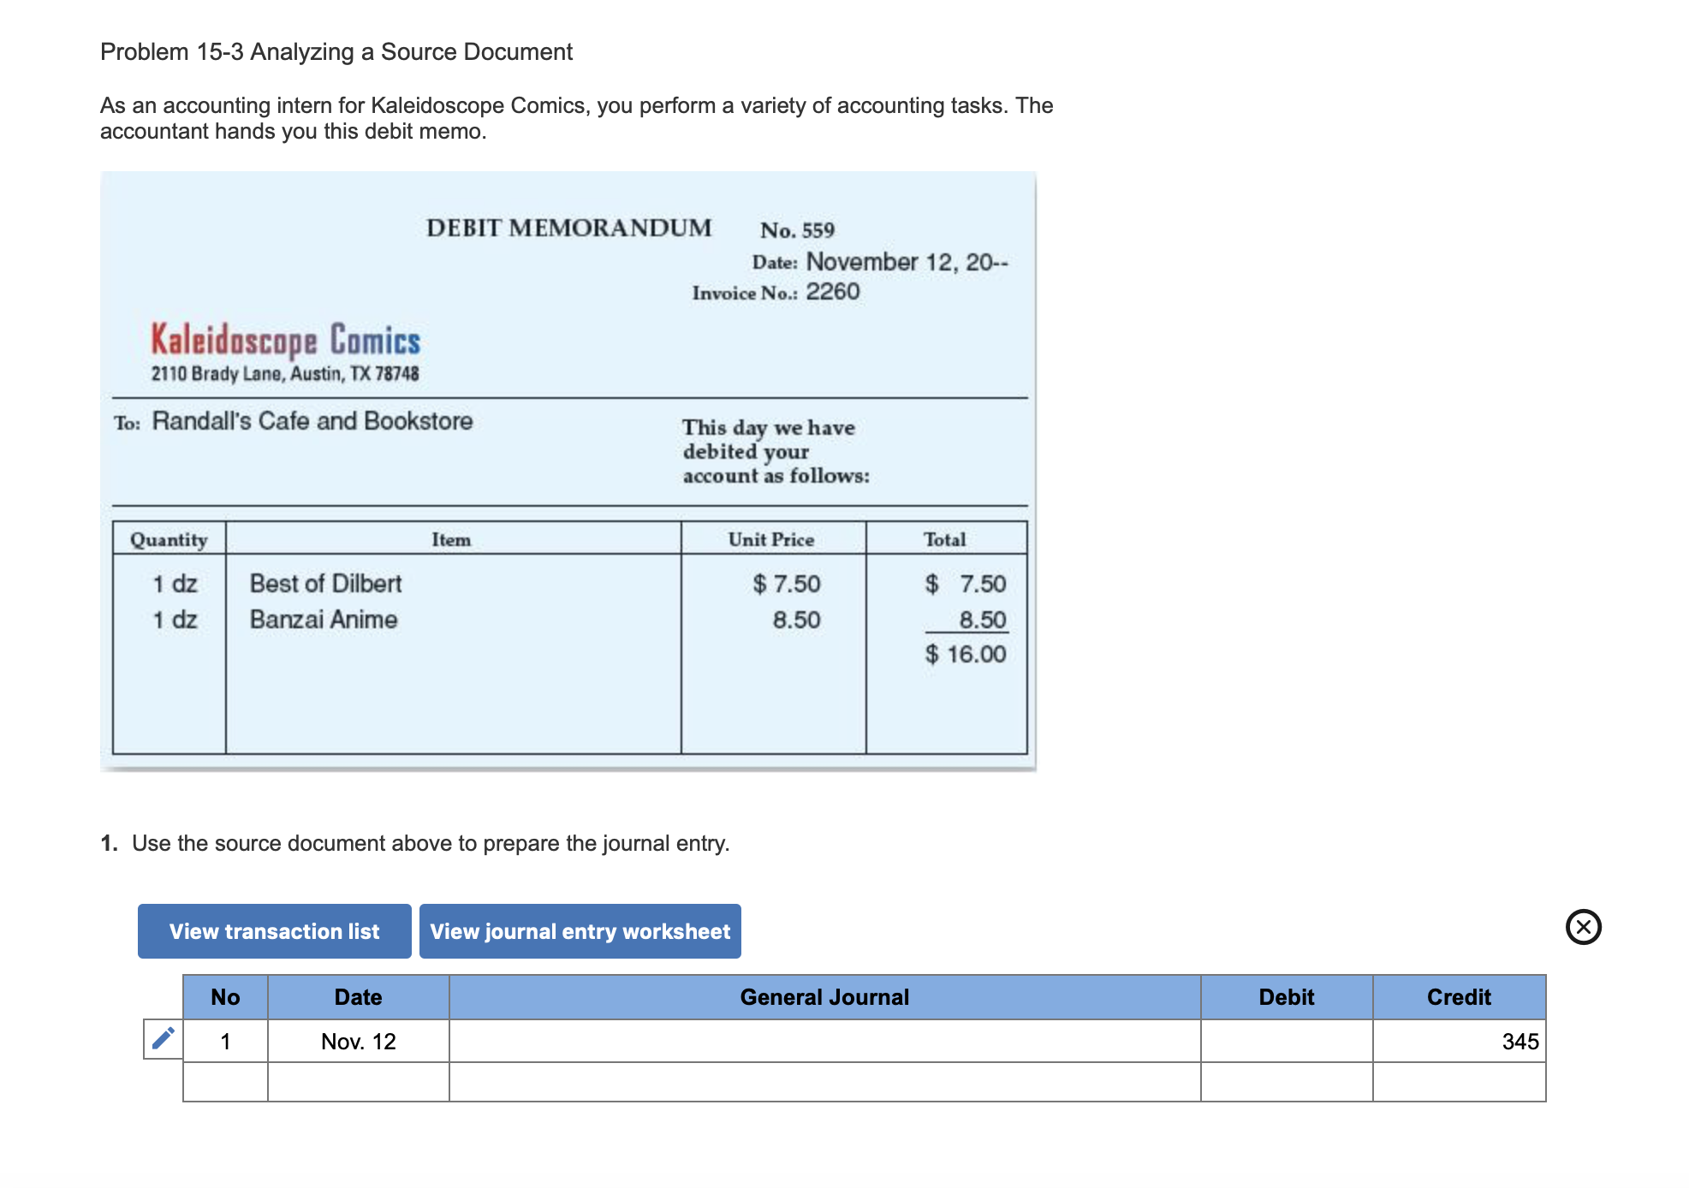
Task: Click the Credit cell showing 345
Action: pyautogui.click(x=1459, y=1042)
